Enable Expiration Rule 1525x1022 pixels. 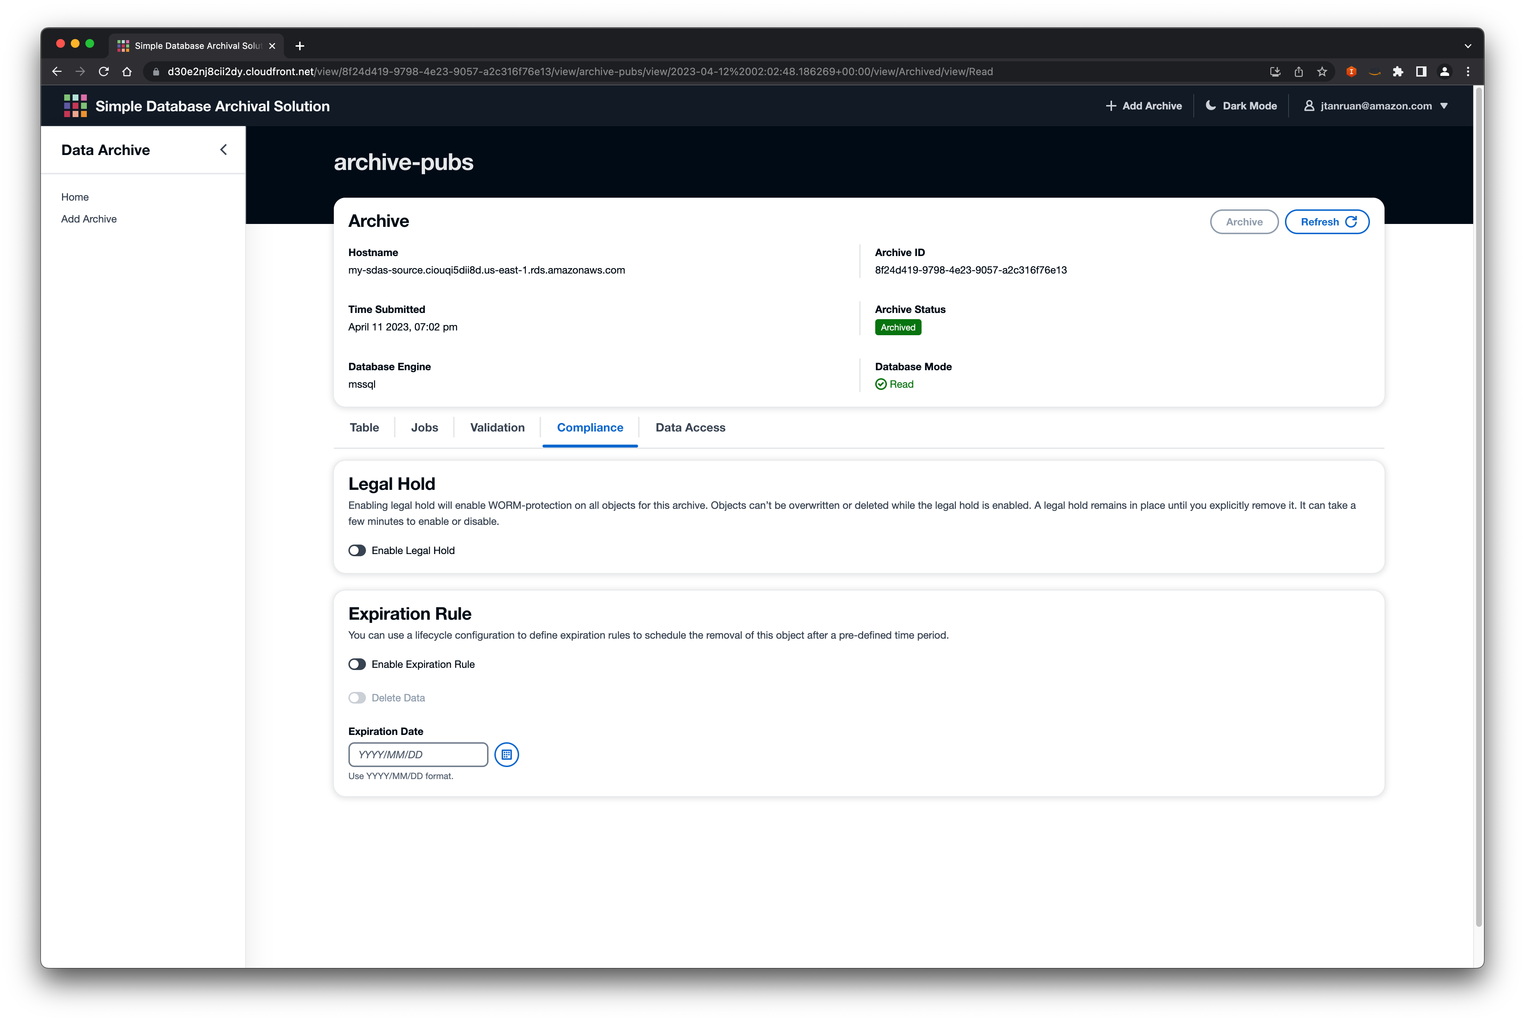(x=357, y=664)
